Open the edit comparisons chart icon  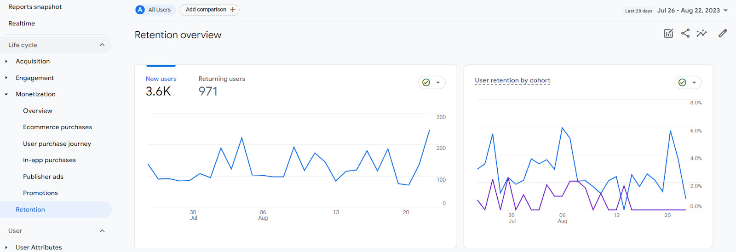(x=668, y=33)
